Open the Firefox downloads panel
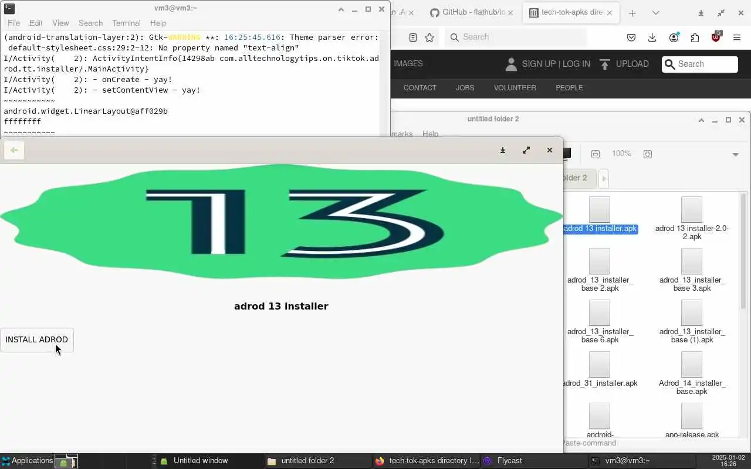 coord(652,38)
